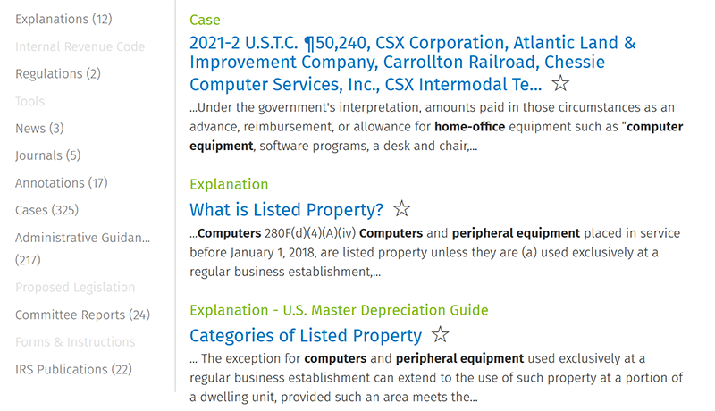
Task: Click the Forms & Instructions filter
Action: pyautogui.click(x=75, y=341)
